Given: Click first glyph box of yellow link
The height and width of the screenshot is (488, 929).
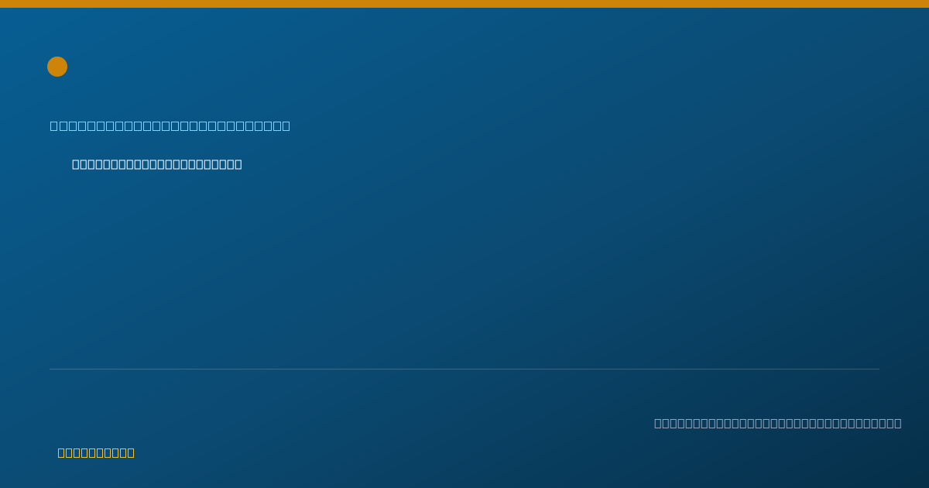Looking at the screenshot, I should point(61,452).
